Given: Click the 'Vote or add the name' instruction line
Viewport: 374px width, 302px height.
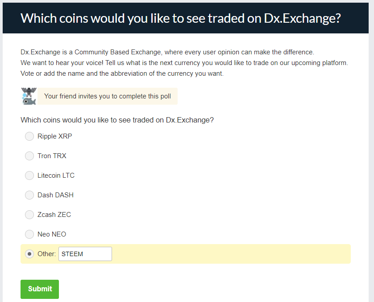Looking at the screenshot, I should [x=122, y=73].
